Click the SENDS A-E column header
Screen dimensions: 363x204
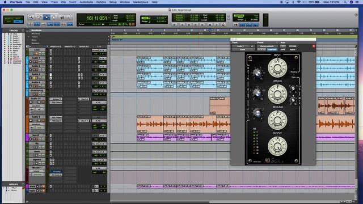pos(84,46)
